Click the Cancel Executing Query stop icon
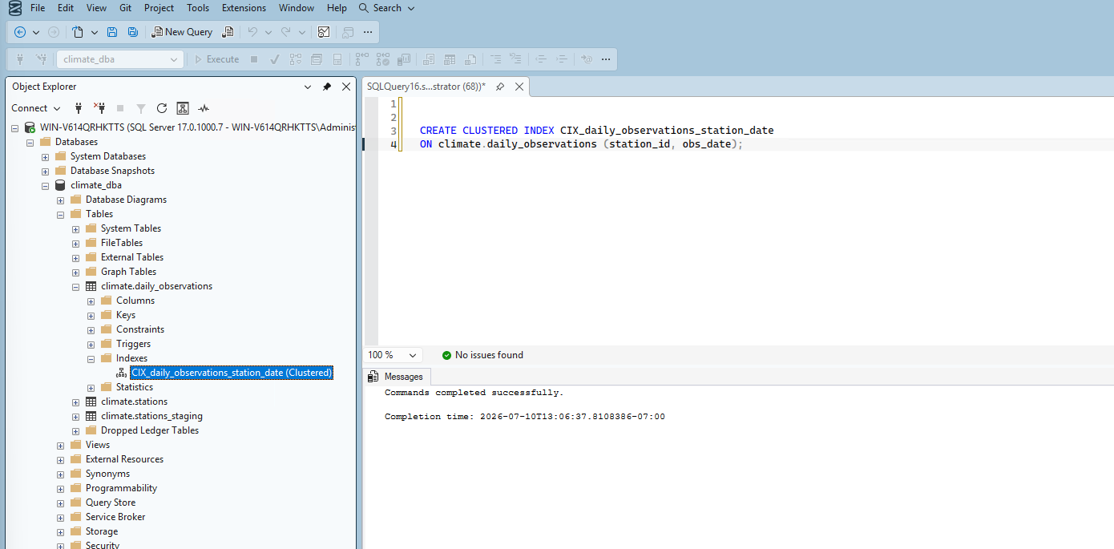This screenshot has width=1114, height=549. 254,59
